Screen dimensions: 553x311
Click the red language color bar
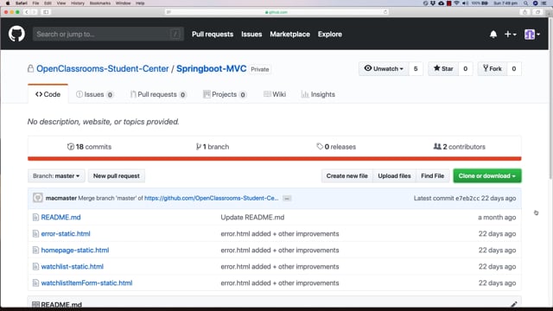pos(275,159)
